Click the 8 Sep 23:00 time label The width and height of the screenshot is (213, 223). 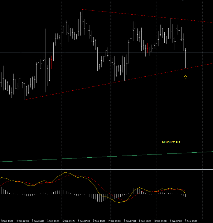[160, 221]
